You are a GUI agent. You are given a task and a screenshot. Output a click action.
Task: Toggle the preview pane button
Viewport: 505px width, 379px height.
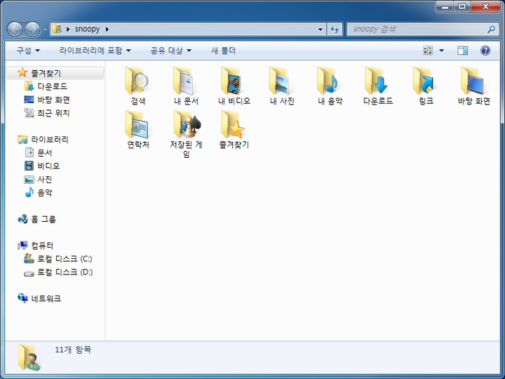coord(462,51)
